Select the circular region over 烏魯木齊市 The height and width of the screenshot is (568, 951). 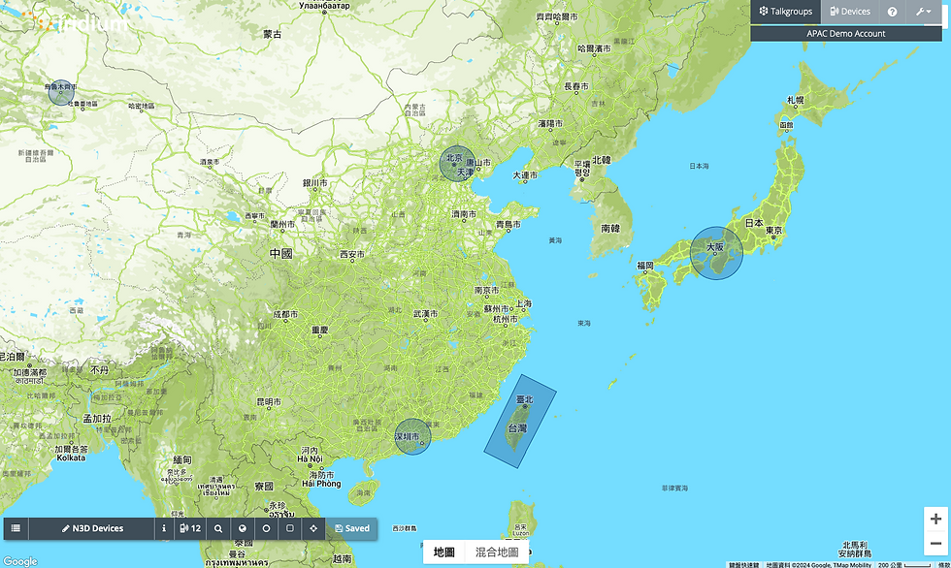[61, 93]
